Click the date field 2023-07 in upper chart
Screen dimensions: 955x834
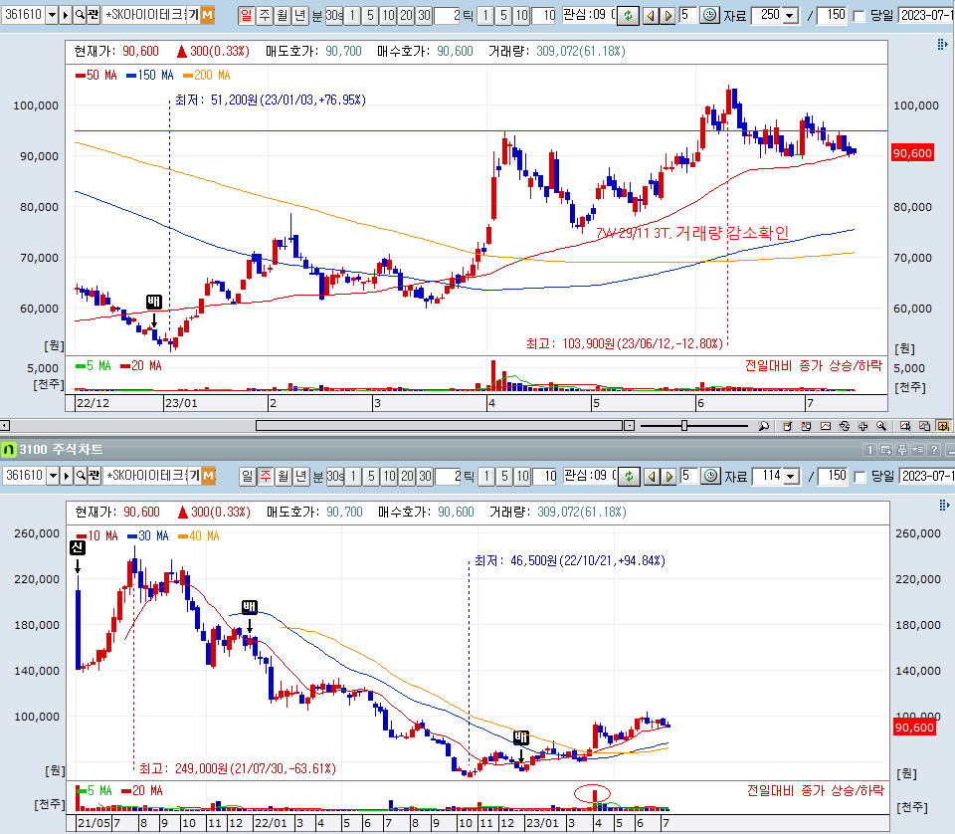point(926,15)
